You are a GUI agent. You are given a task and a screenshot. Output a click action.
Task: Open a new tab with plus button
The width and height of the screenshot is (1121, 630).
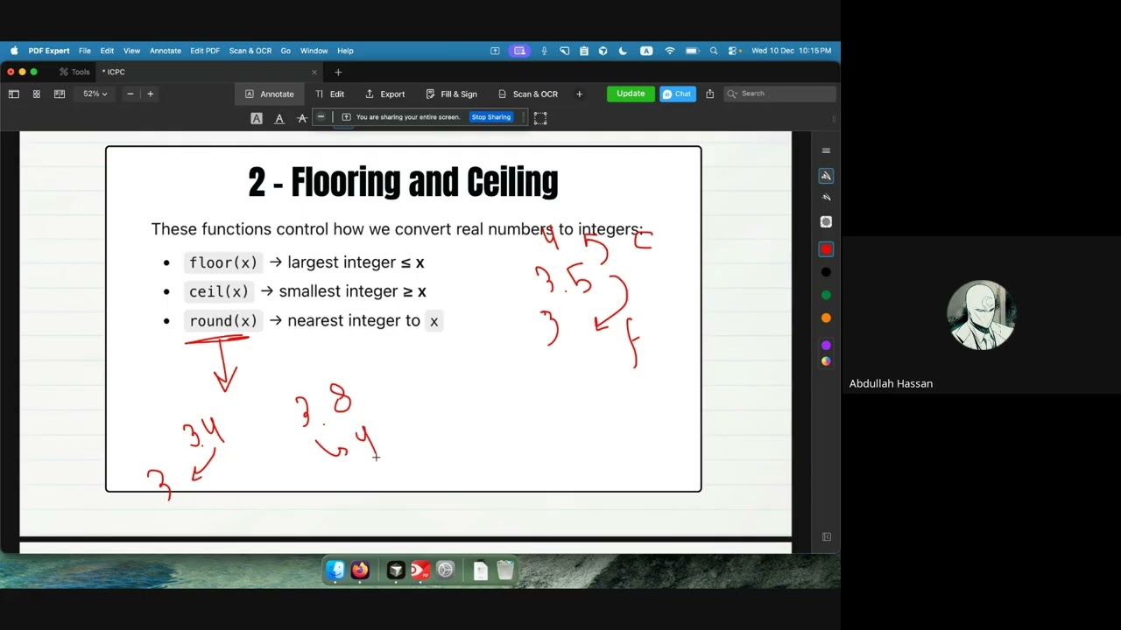tap(338, 72)
